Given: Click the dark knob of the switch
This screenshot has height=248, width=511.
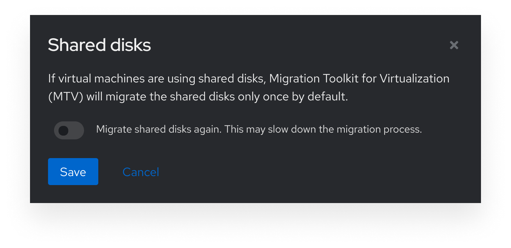Looking at the screenshot, I should pyautogui.click(x=64, y=130).
